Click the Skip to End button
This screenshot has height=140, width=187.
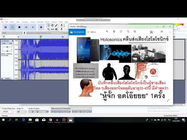coord(33,27)
